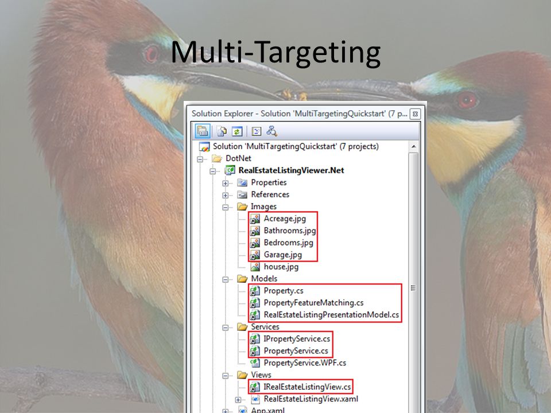Toggle the Show All Files toolbar icon

222,131
